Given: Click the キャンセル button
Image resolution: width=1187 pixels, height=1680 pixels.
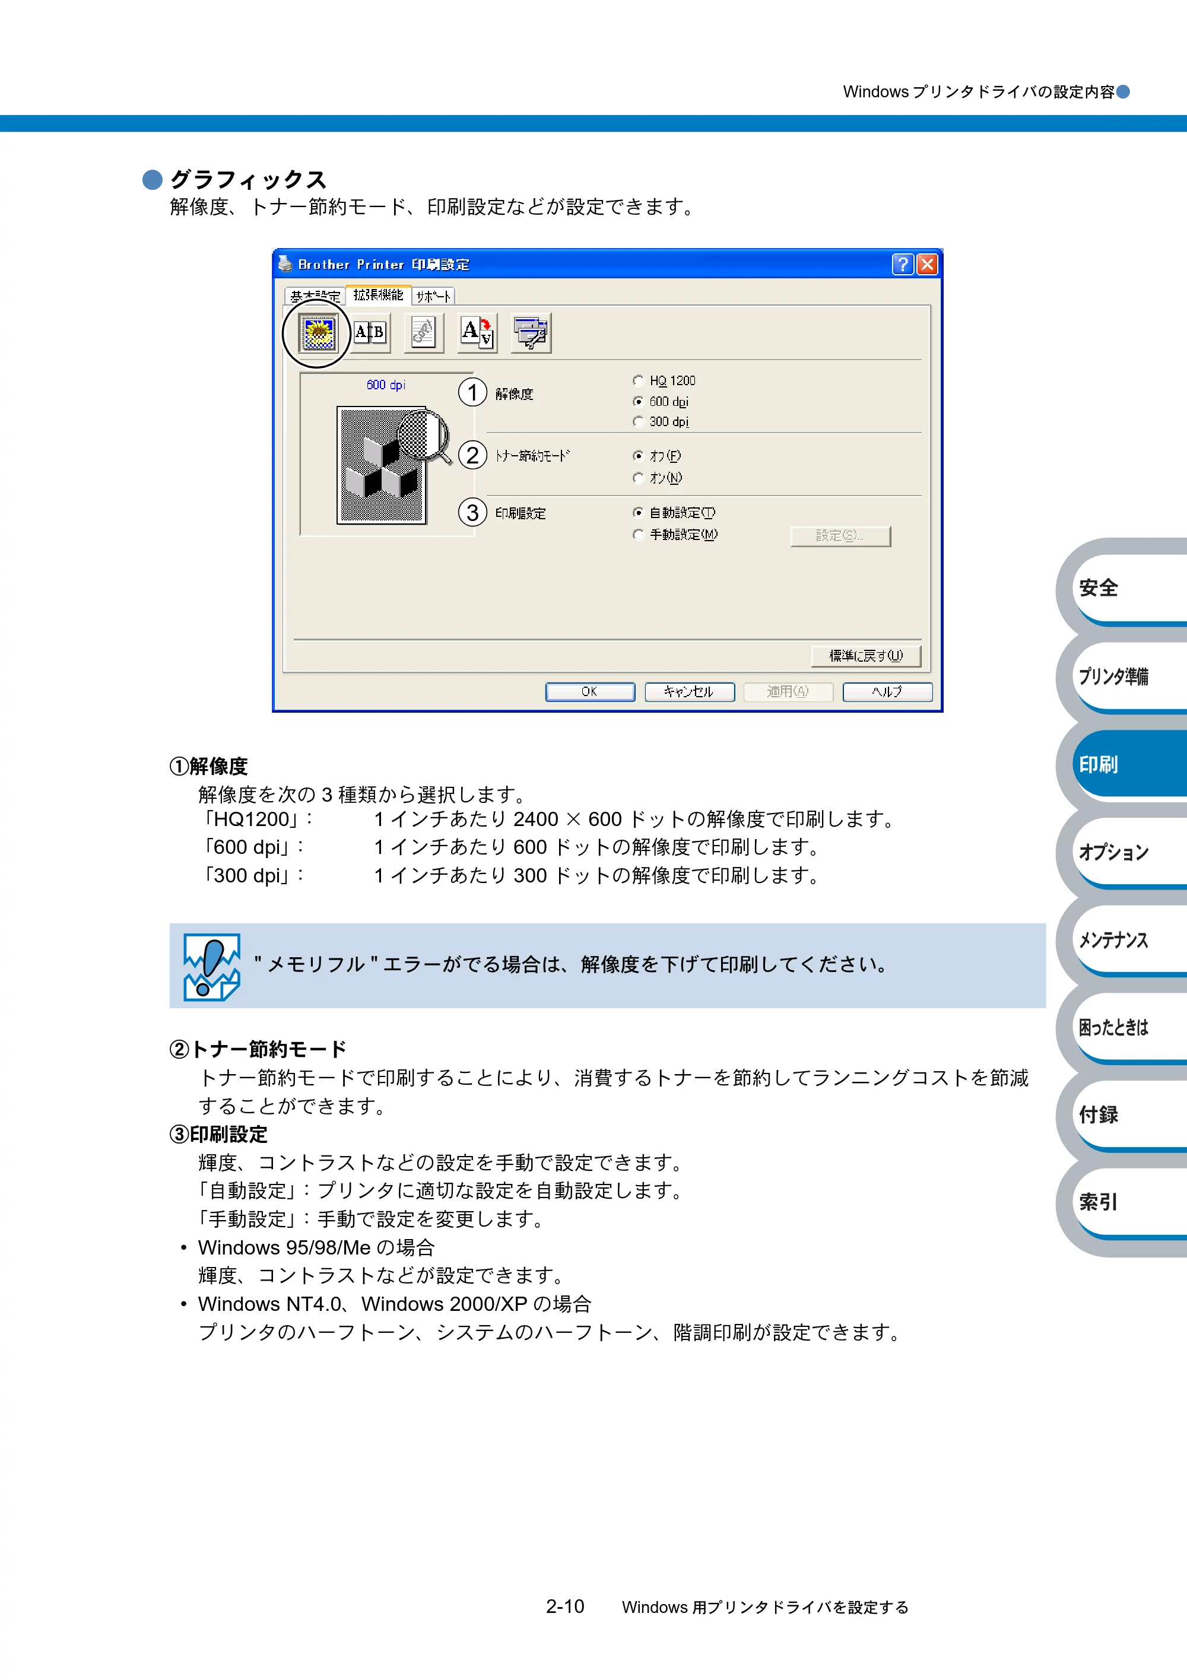Looking at the screenshot, I should point(690,691).
